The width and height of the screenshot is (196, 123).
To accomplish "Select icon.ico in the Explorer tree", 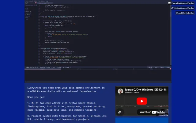I will point(28,13).
